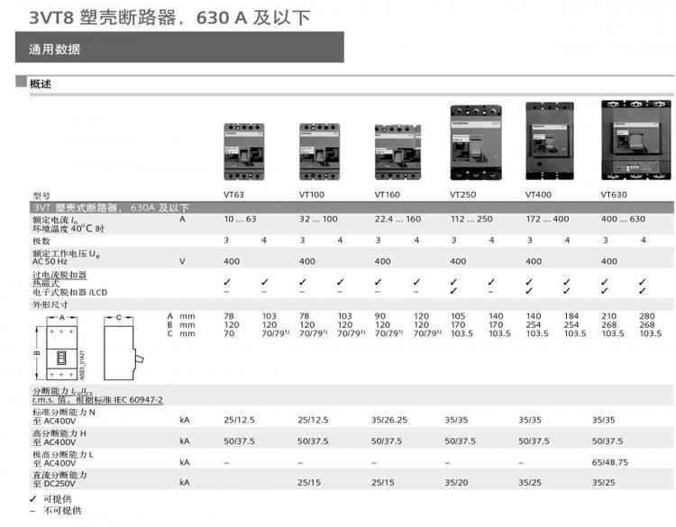The height and width of the screenshot is (527, 676).
Task: Click the '外形尺寸' section label
Action: (x=50, y=305)
